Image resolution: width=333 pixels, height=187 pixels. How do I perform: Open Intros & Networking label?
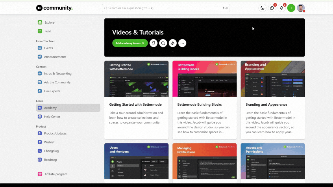coord(58,73)
